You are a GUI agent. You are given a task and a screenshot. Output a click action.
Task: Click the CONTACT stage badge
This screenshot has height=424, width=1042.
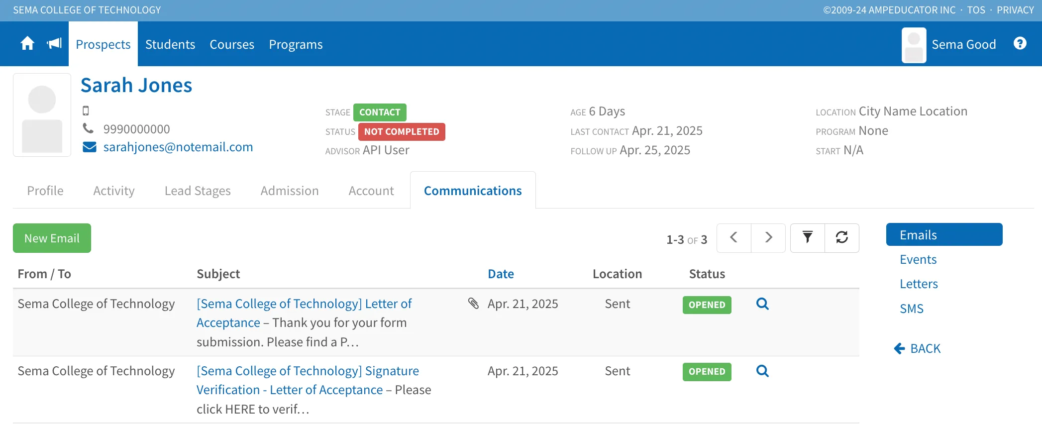380,112
